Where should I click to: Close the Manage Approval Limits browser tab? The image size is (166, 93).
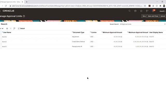coord(22,2)
